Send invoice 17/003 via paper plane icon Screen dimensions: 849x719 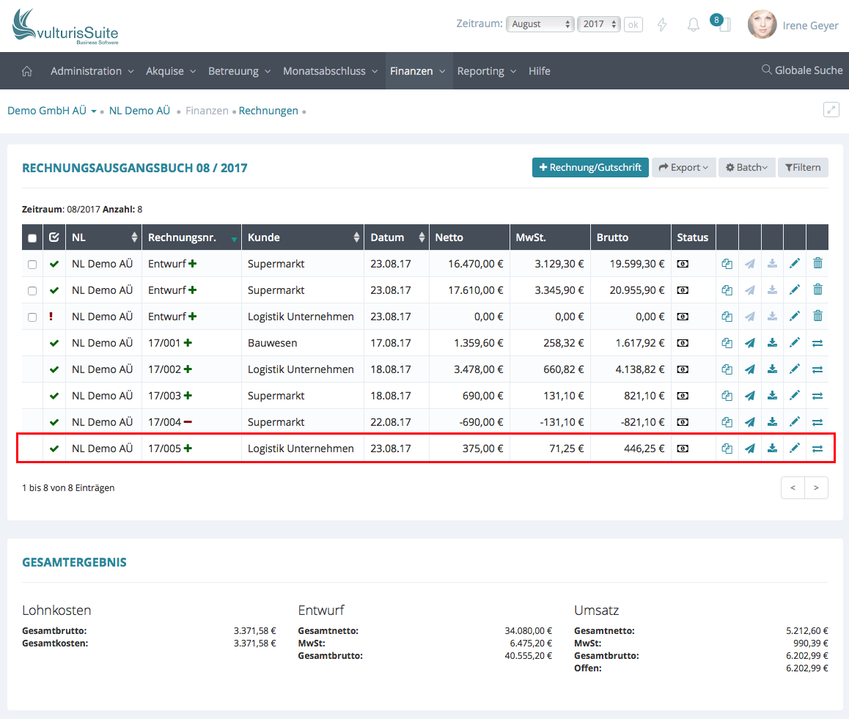(749, 396)
